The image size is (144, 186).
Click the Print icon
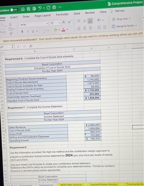pos(54,7)
